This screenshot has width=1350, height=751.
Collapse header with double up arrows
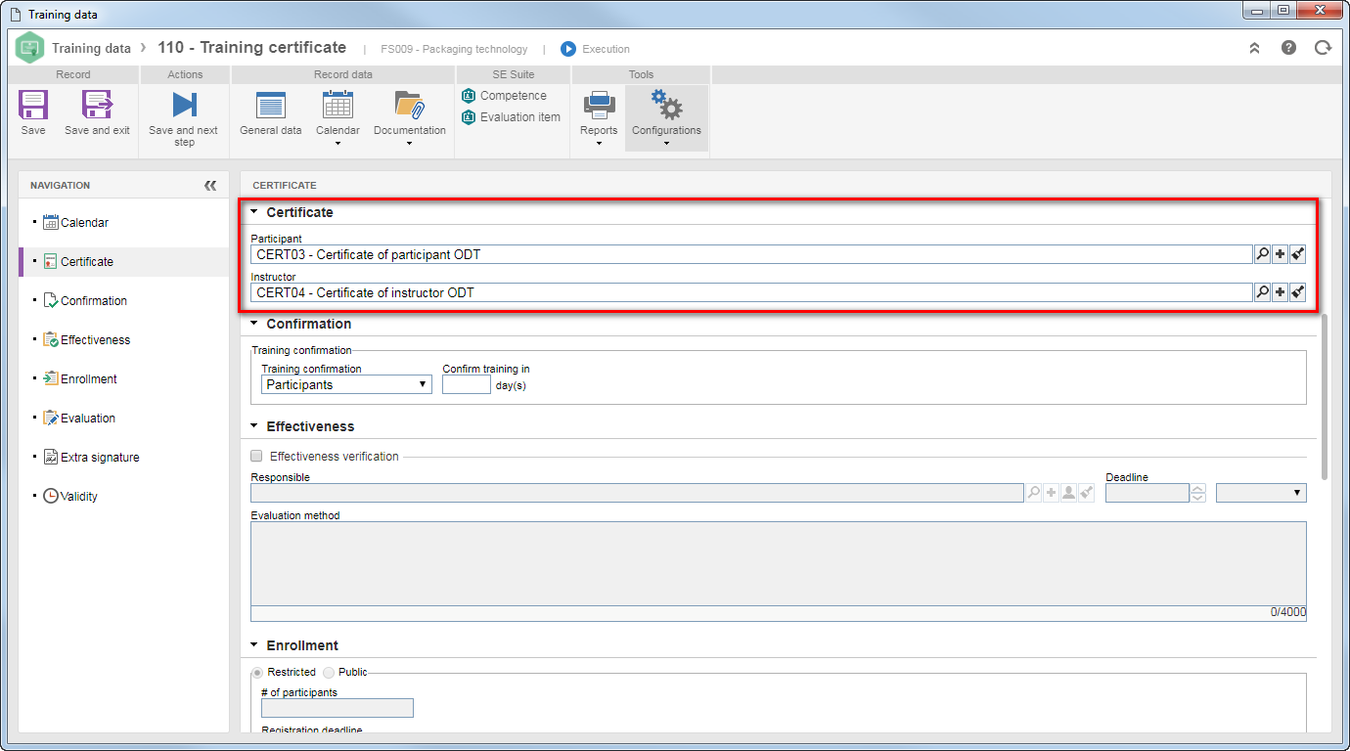click(x=1255, y=48)
